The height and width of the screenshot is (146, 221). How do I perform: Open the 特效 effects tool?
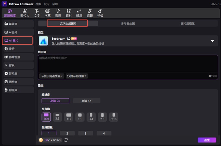(x=100, y=13)
